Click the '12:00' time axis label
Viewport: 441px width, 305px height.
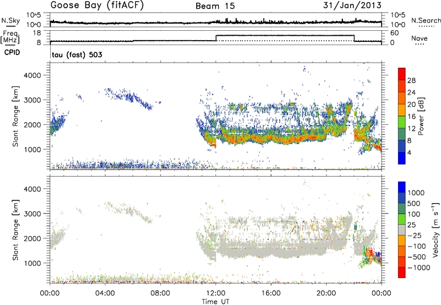pos(216,293)
